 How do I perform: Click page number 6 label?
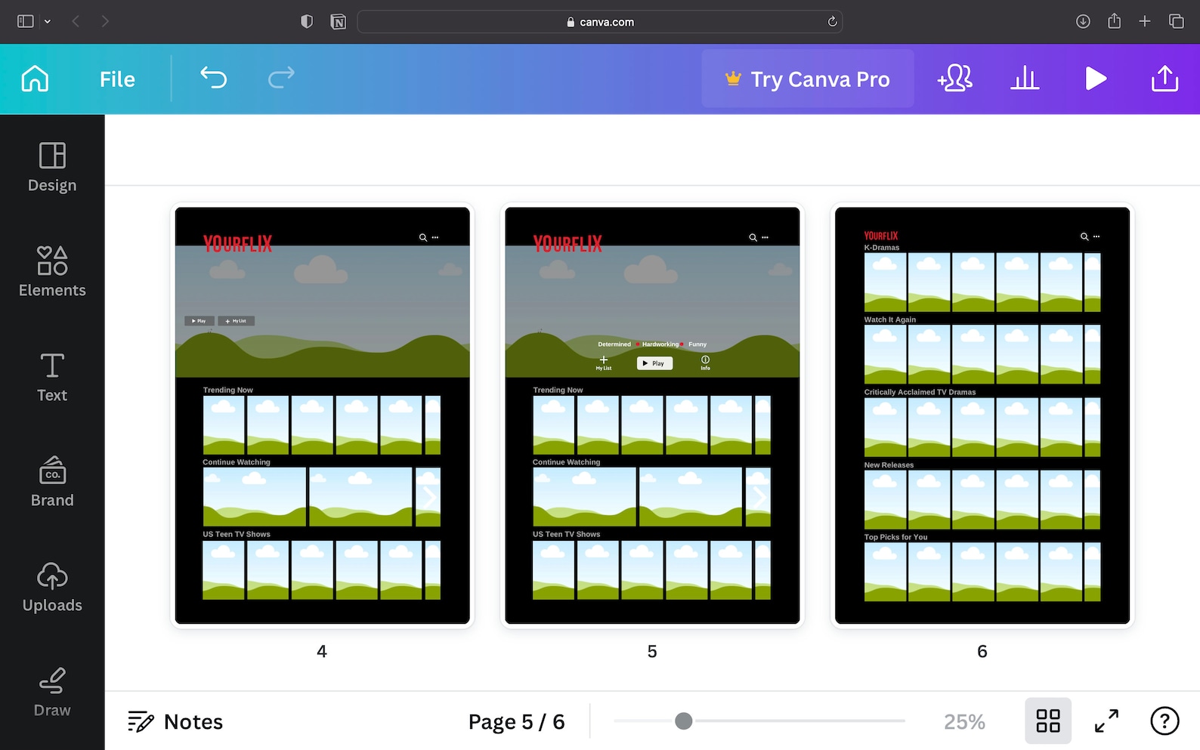[982, 651]
